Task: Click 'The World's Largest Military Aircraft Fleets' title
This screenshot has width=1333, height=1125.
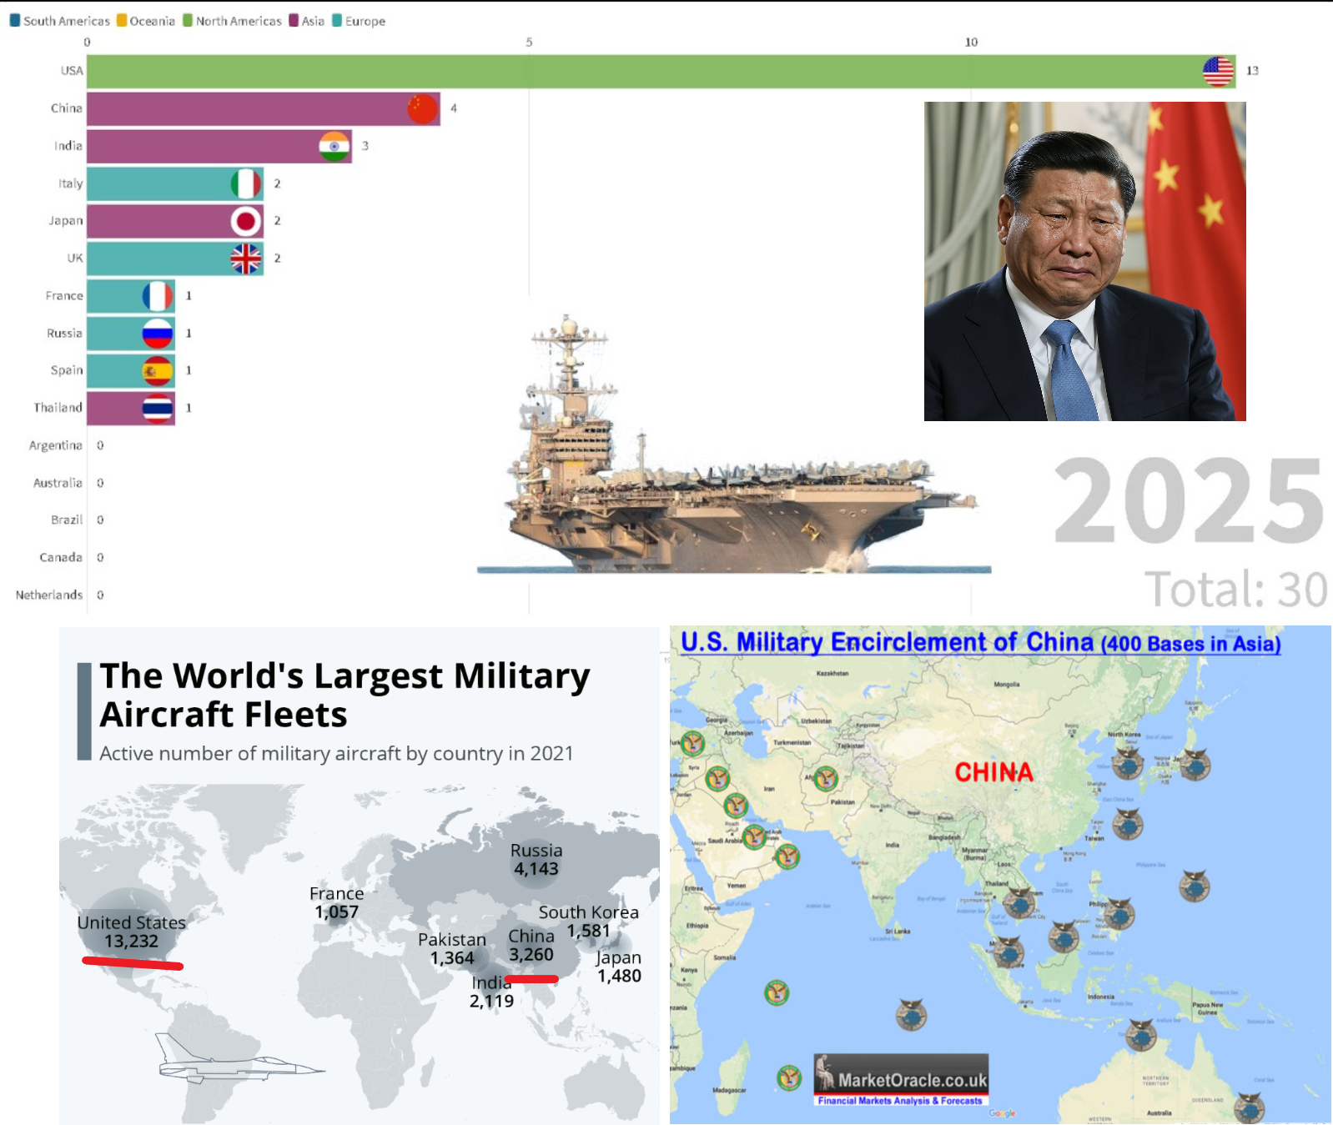Action: click(345, 695)
